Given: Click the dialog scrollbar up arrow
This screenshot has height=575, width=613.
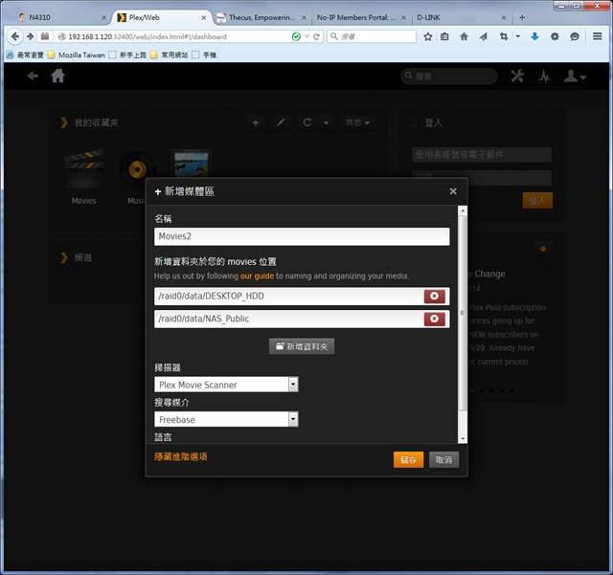Looking at the screenshot, I should tap(463, 210).
